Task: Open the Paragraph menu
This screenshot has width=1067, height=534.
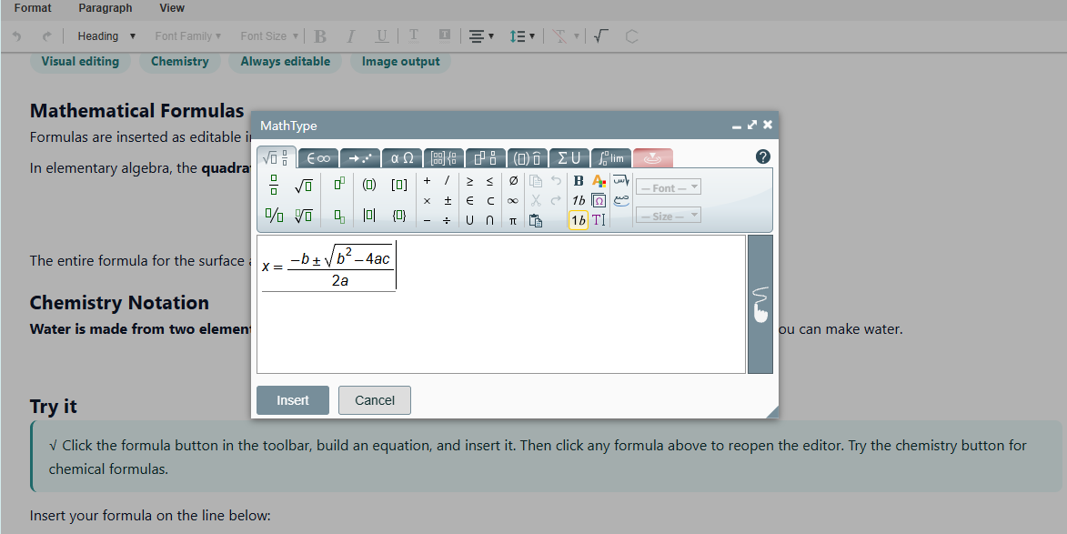Action: (x=106, y=8)
